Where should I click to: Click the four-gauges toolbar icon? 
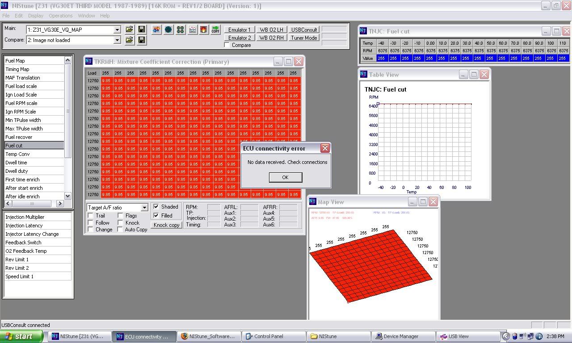(180, 29)
